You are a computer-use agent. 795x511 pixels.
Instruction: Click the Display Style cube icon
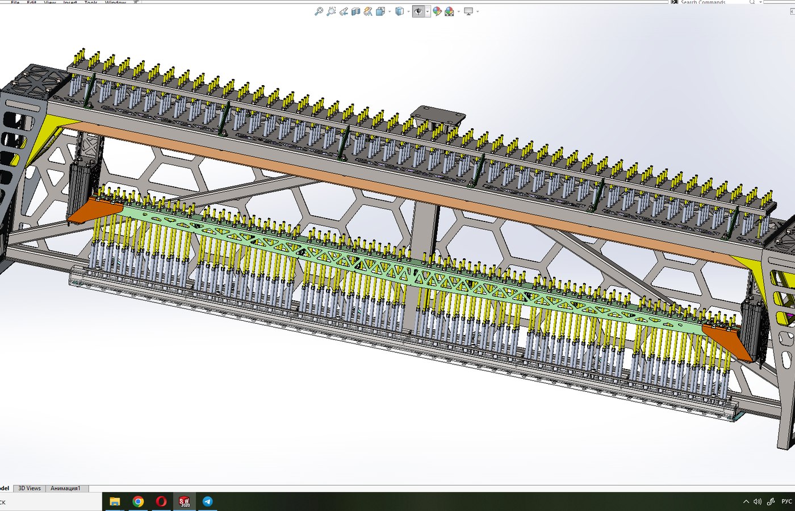pos(400,11)
